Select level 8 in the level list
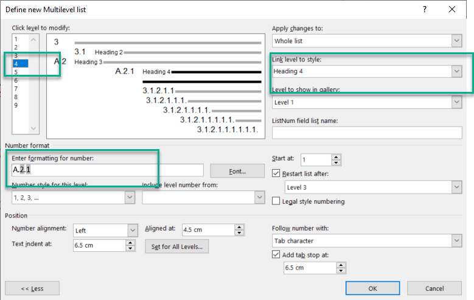This screenshot has height=300, width=474. (x=16, y=97)
